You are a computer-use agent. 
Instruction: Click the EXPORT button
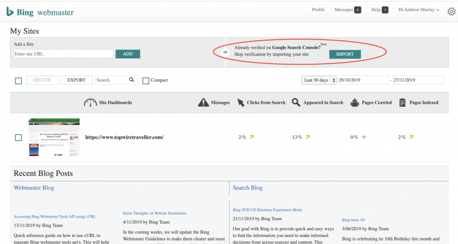click(76, 80)
